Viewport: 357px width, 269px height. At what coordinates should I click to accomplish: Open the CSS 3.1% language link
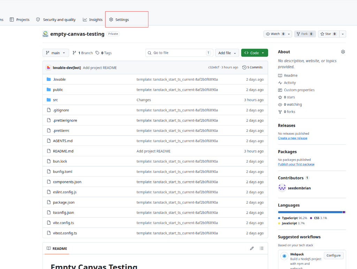click(319, 218)
